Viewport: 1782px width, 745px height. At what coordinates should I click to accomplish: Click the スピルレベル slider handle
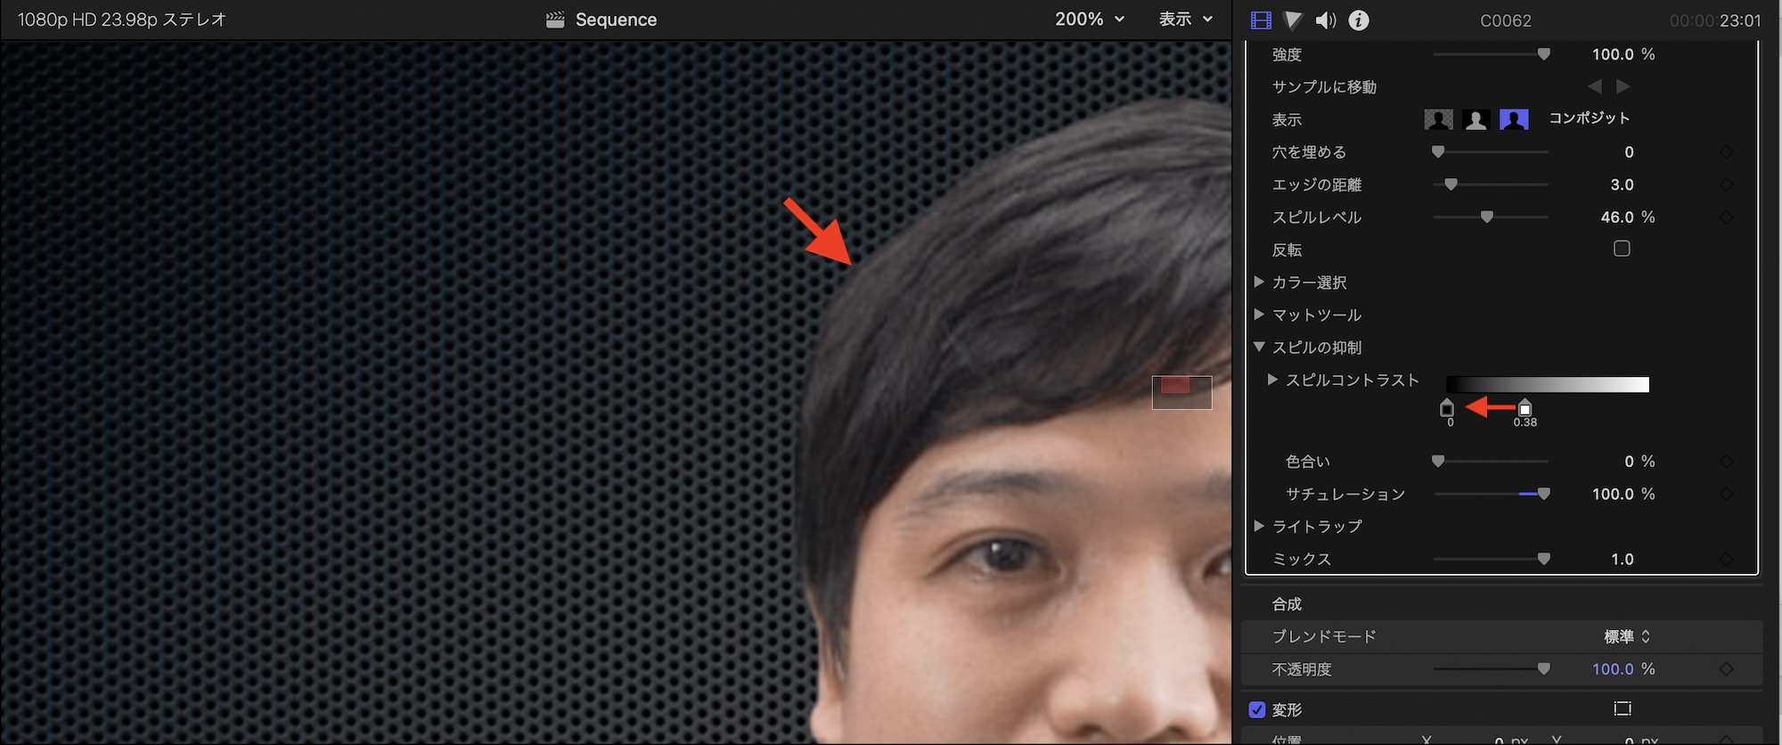pos(1487,217)
